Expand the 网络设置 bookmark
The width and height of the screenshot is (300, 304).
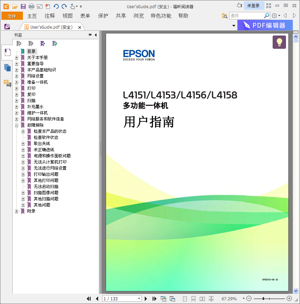(x=16, y=76)
